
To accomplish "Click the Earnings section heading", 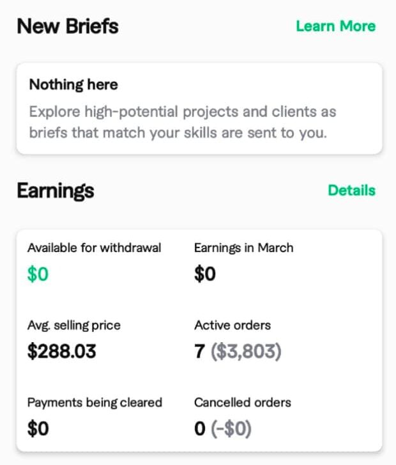I will 56,190.
